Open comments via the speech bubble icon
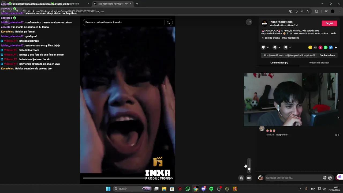The height and width of the screenshot is (193, 343). [x=275, y=47]
